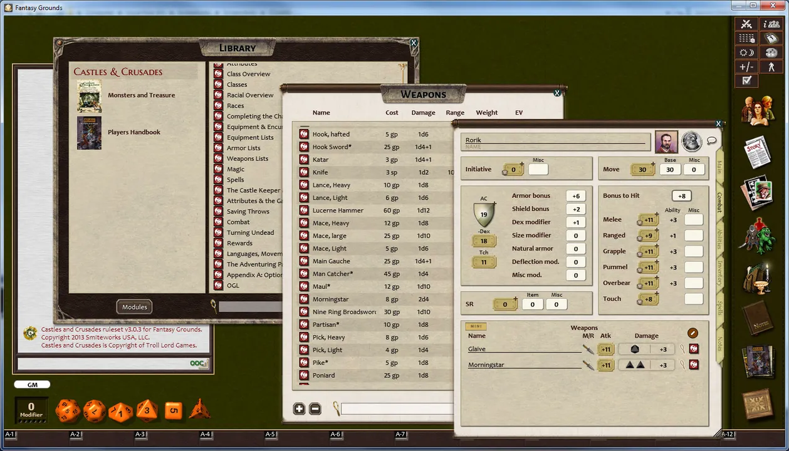789x451 pixels.
Task: Roll the d6 die icon
Action: (174, 411)
